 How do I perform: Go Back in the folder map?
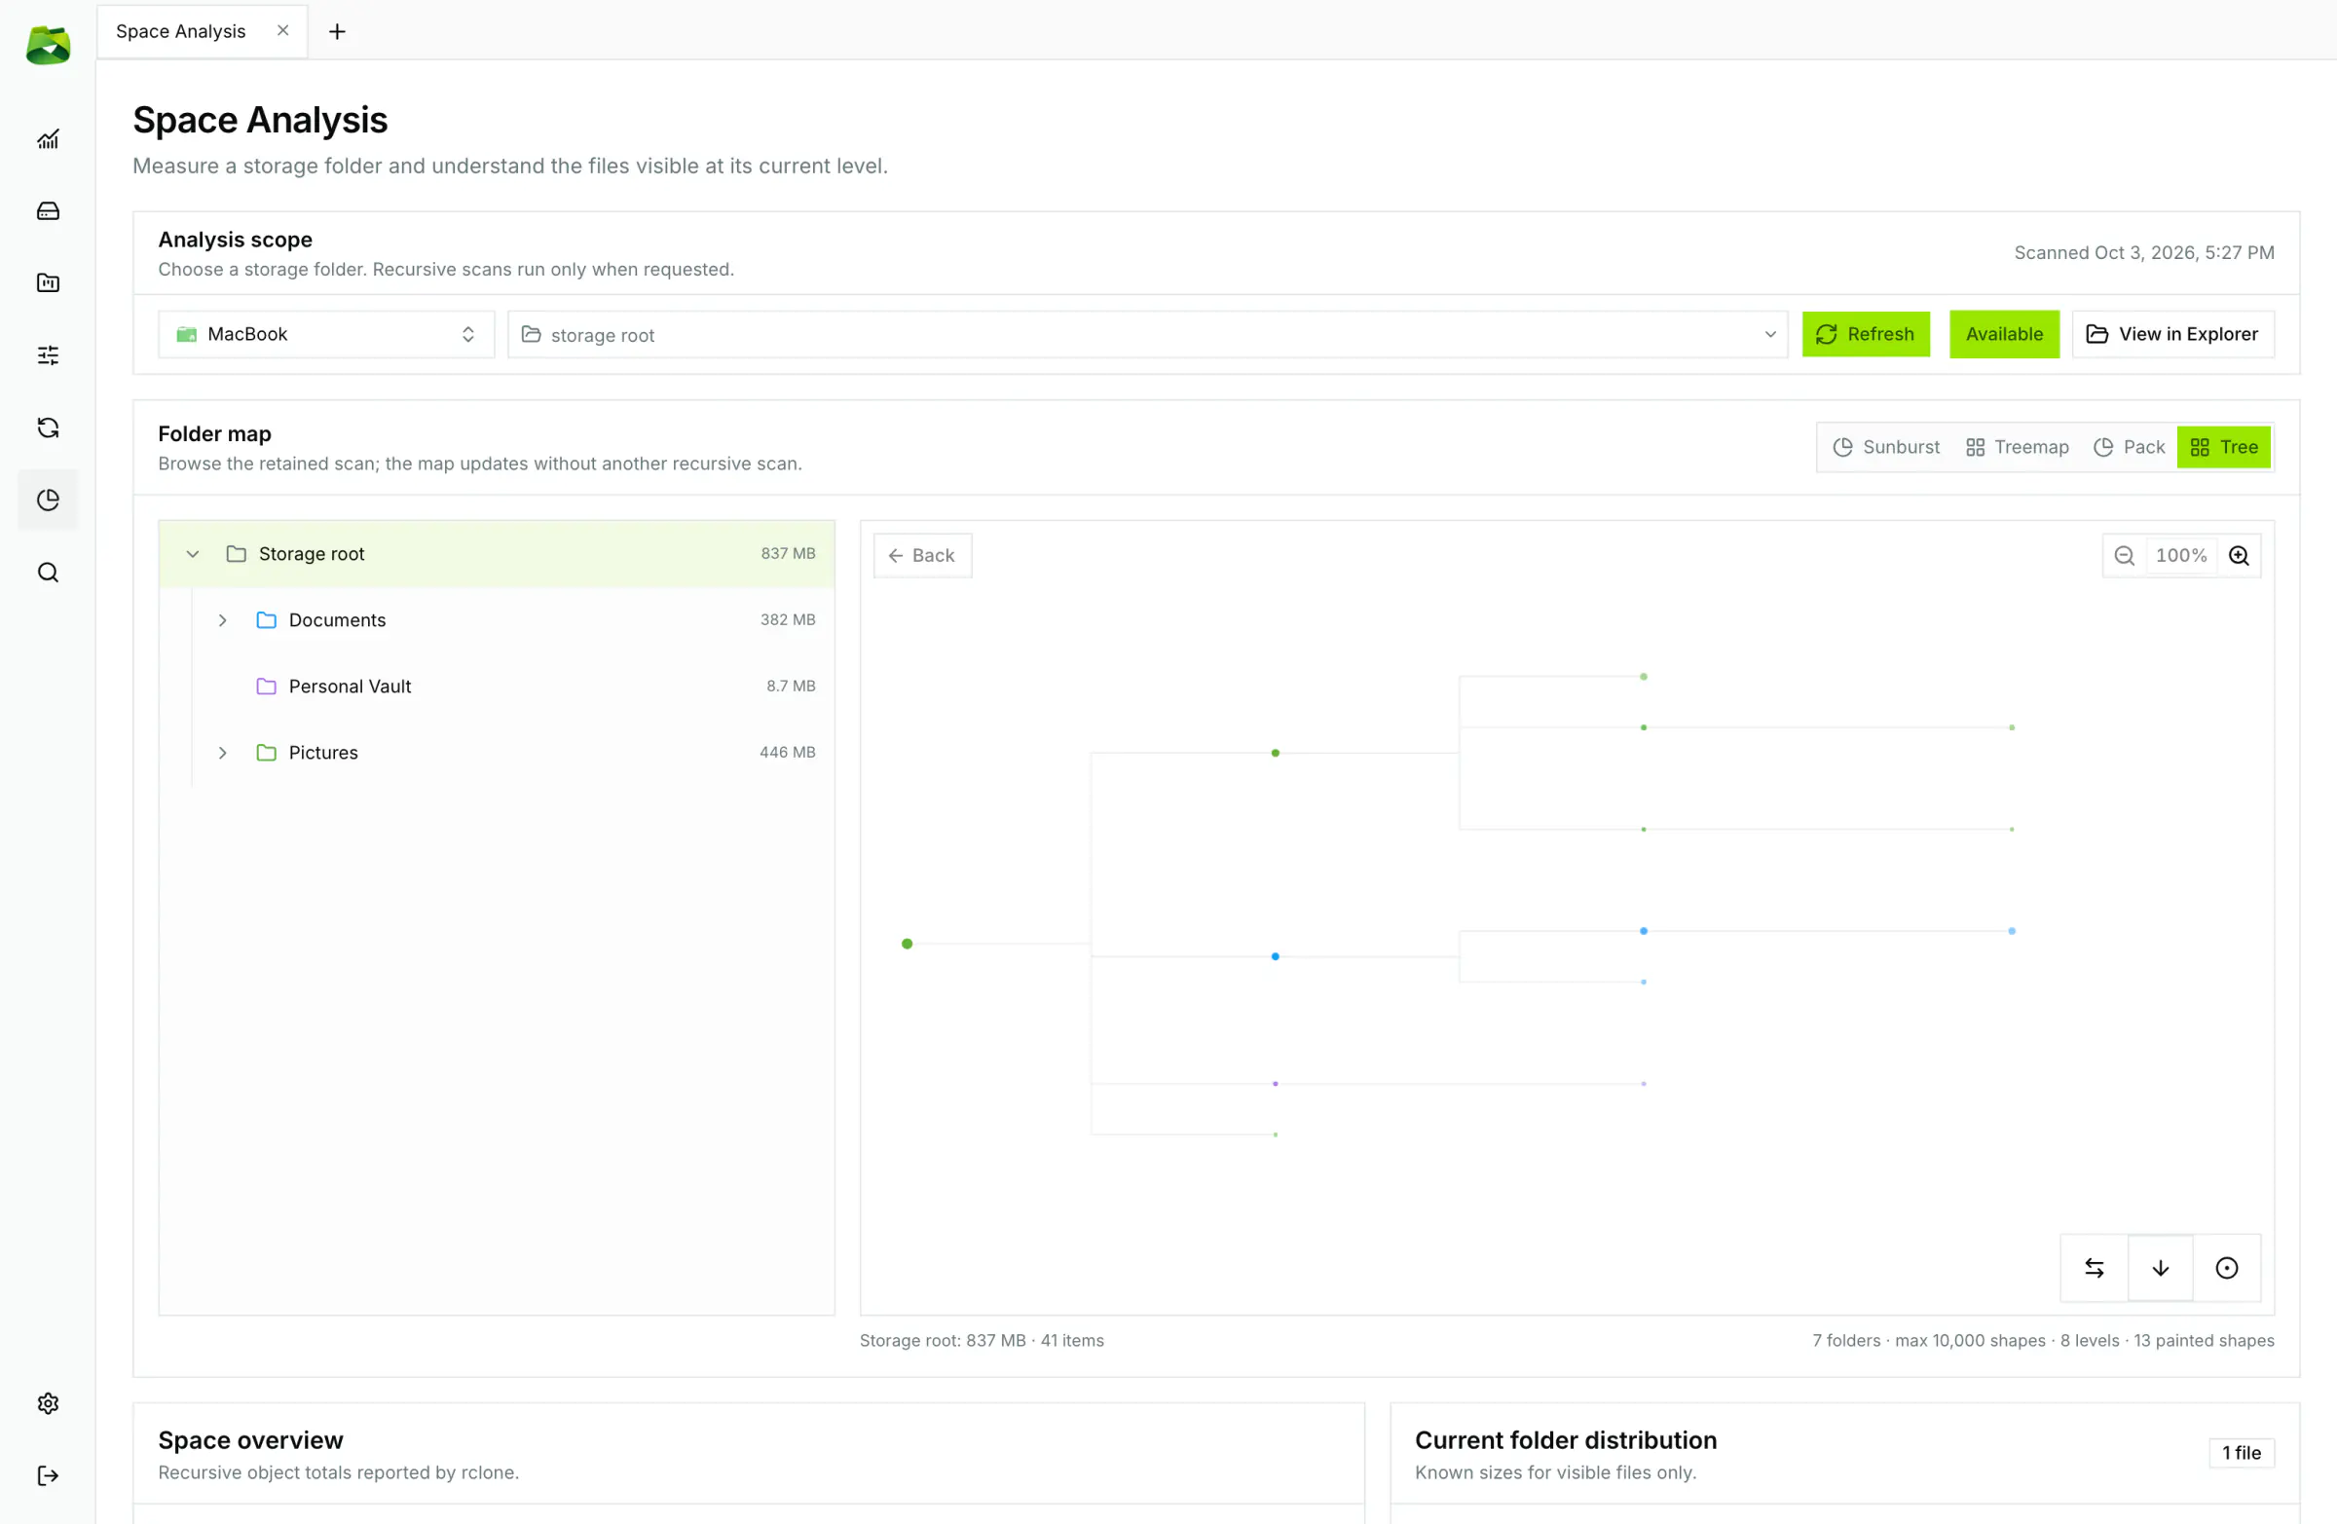[922, 556]
